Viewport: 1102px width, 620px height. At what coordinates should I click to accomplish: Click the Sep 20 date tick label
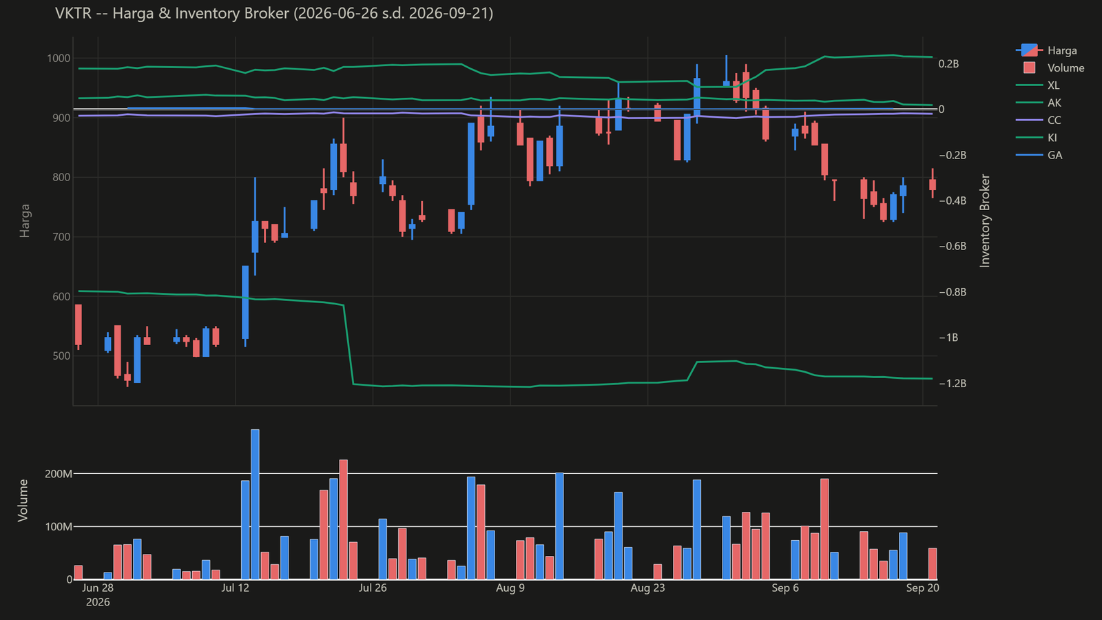pyautogui.click(x=923, y=588)
